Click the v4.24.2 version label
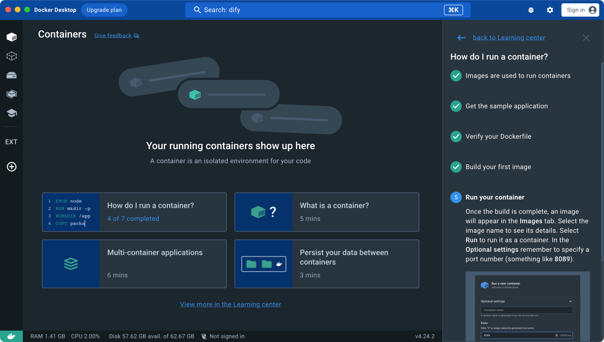 (425, 336)
